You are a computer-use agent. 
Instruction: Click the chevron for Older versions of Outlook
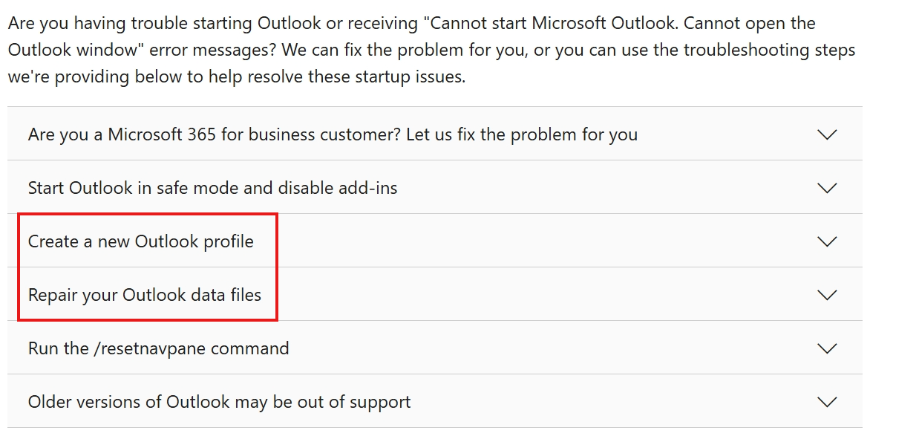point(826,402)
